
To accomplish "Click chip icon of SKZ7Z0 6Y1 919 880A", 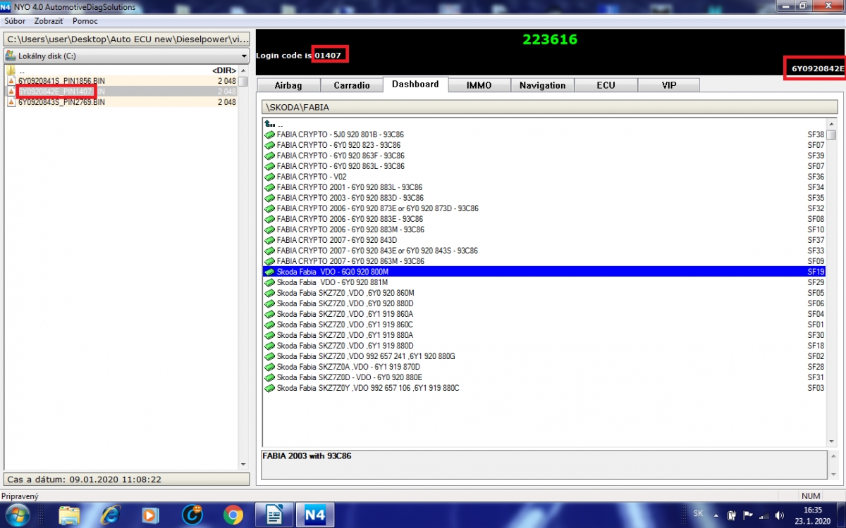I will tap(269, 335).
